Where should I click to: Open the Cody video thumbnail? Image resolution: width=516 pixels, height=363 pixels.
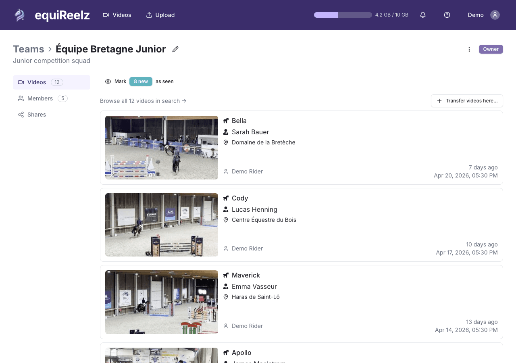(x=162, y=225)
